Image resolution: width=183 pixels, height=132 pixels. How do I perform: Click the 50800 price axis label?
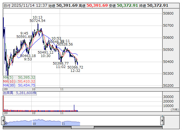click(x=168, y=13)
